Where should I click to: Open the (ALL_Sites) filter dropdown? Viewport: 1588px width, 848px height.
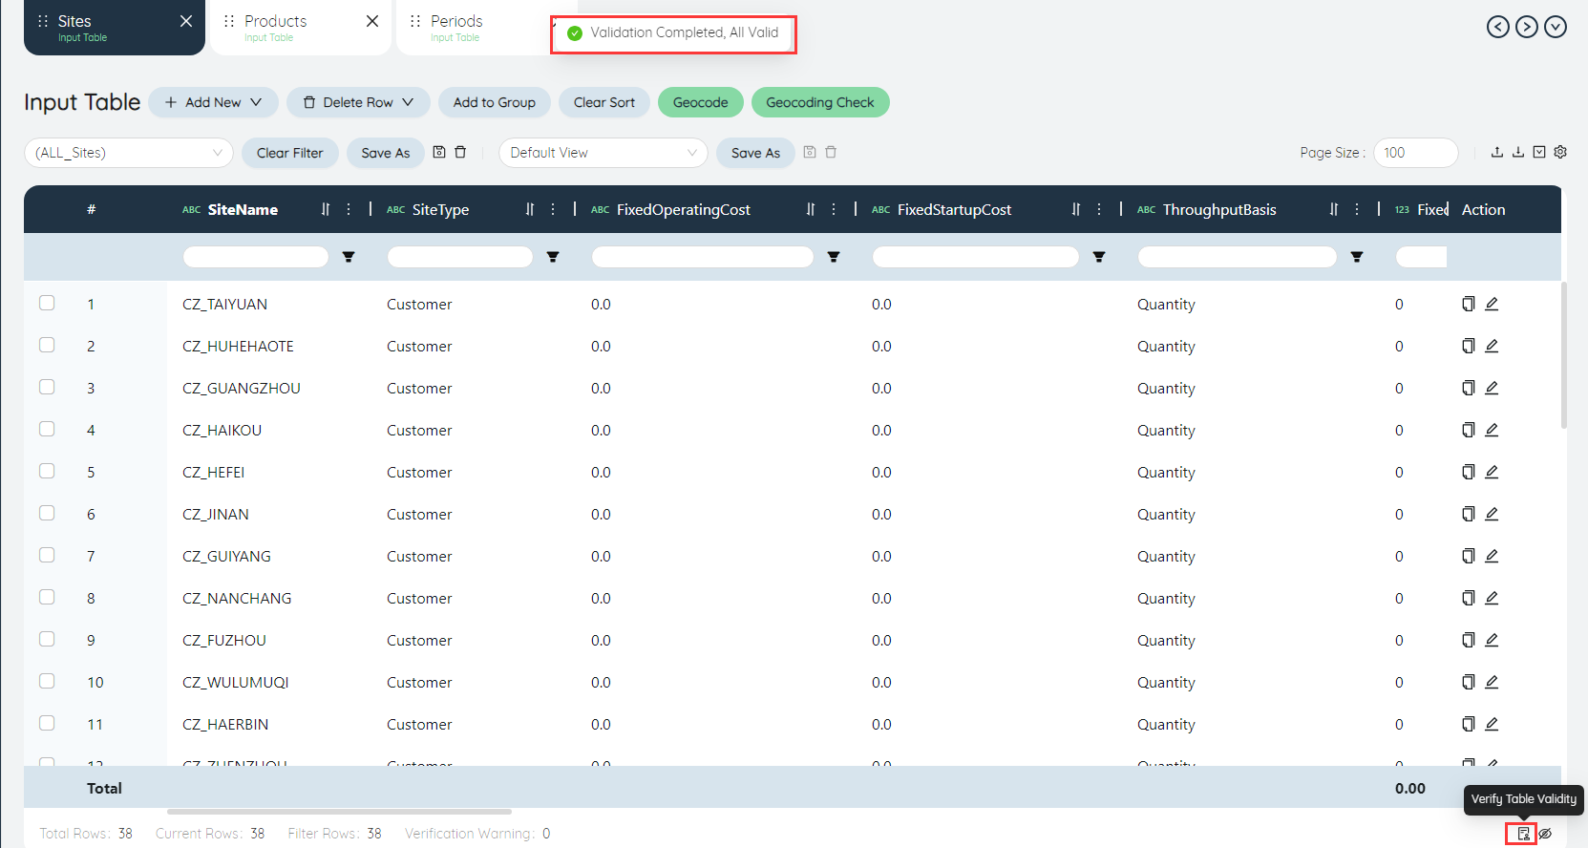(129, 153)
